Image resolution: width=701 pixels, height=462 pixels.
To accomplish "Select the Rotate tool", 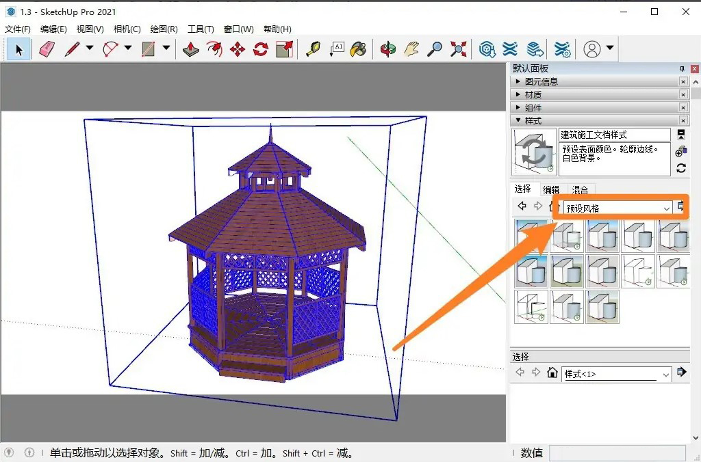I will point(261,49).
